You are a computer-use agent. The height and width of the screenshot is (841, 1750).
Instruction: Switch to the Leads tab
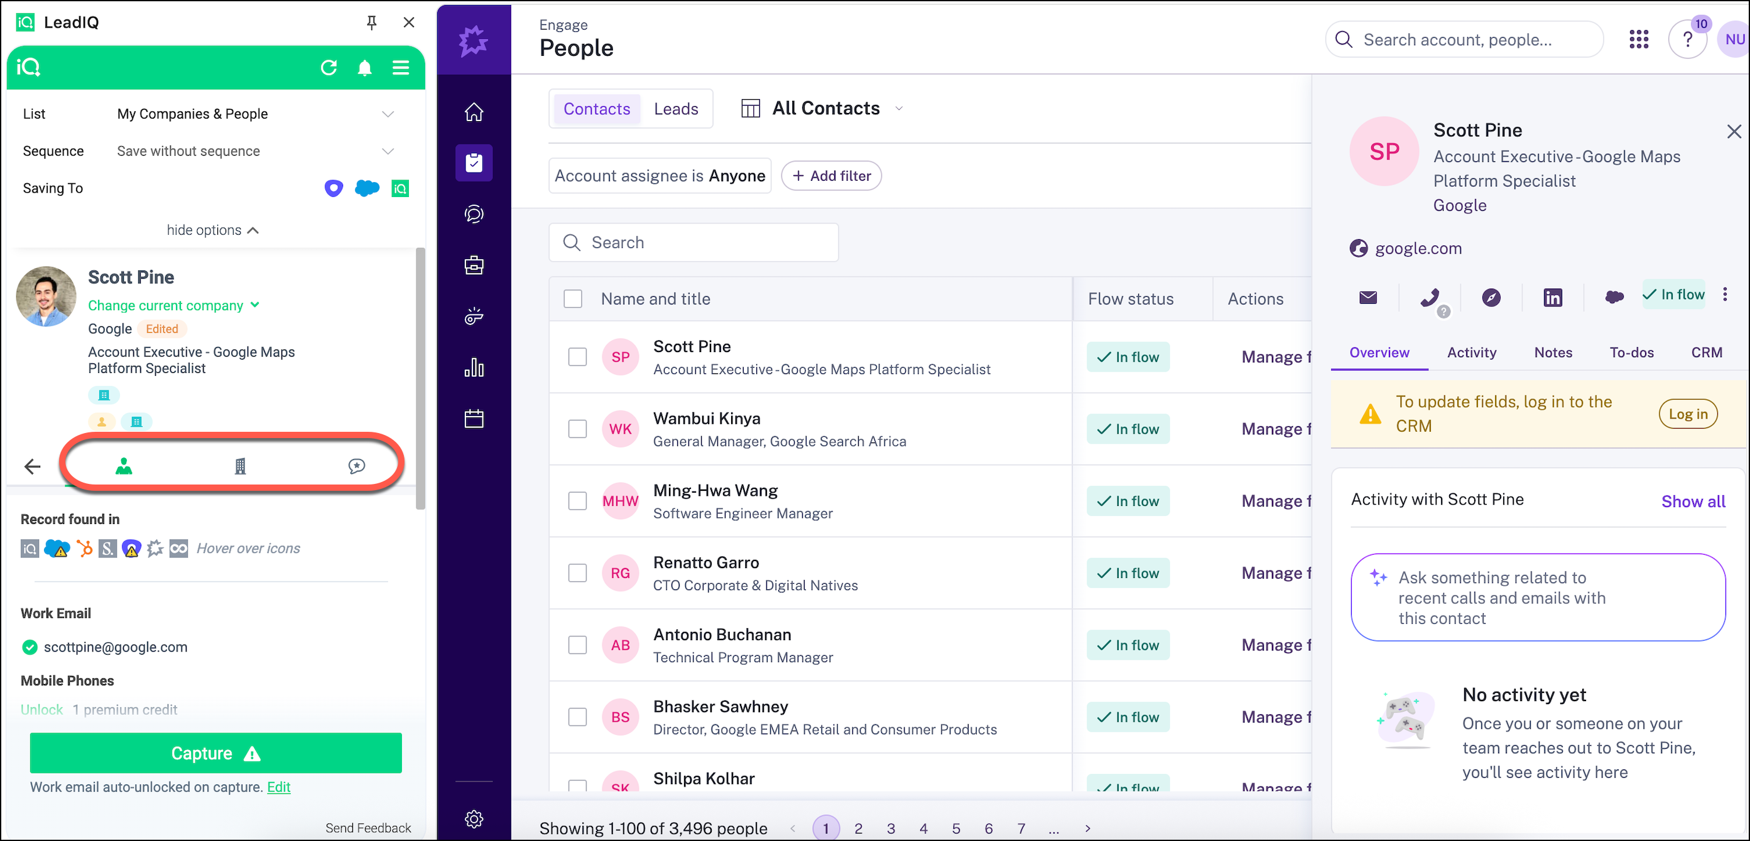tap(676, 109)
